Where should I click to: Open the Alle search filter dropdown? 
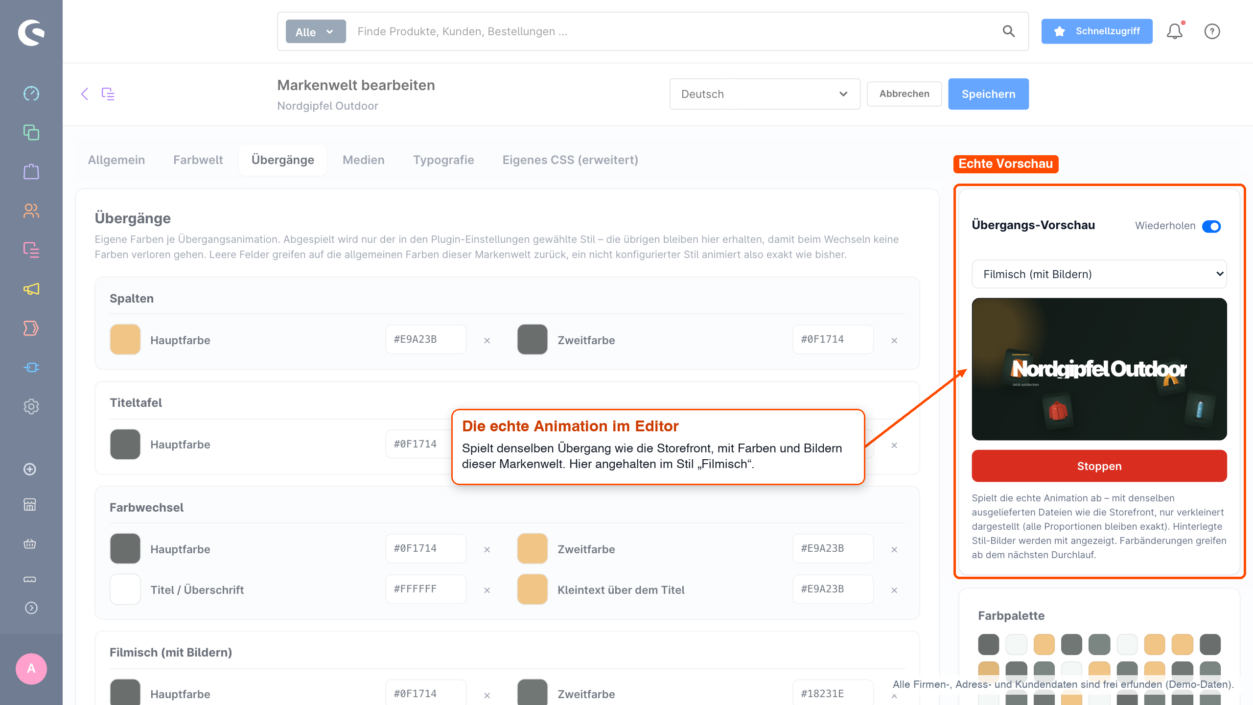316,31
